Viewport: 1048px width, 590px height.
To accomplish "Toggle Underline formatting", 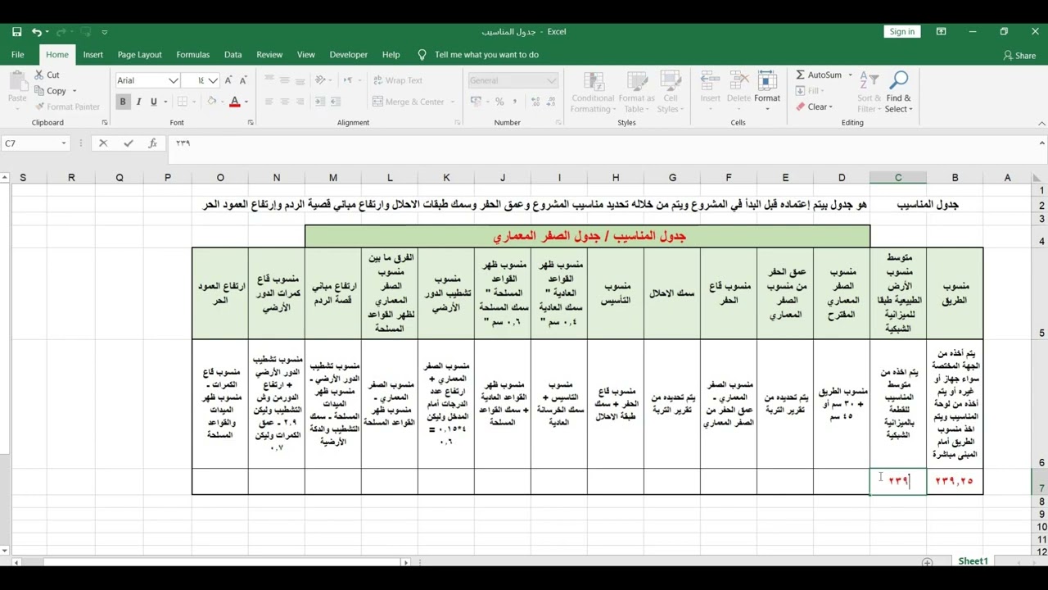I will pyautogui.click(x=153, y=102).
